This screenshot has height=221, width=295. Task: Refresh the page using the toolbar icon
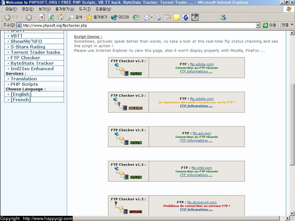(51, 17)
